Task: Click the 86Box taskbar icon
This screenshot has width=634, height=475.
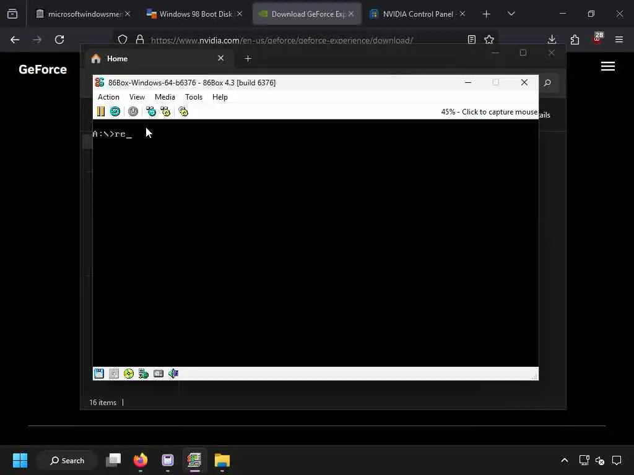Action: click(194, 460)
